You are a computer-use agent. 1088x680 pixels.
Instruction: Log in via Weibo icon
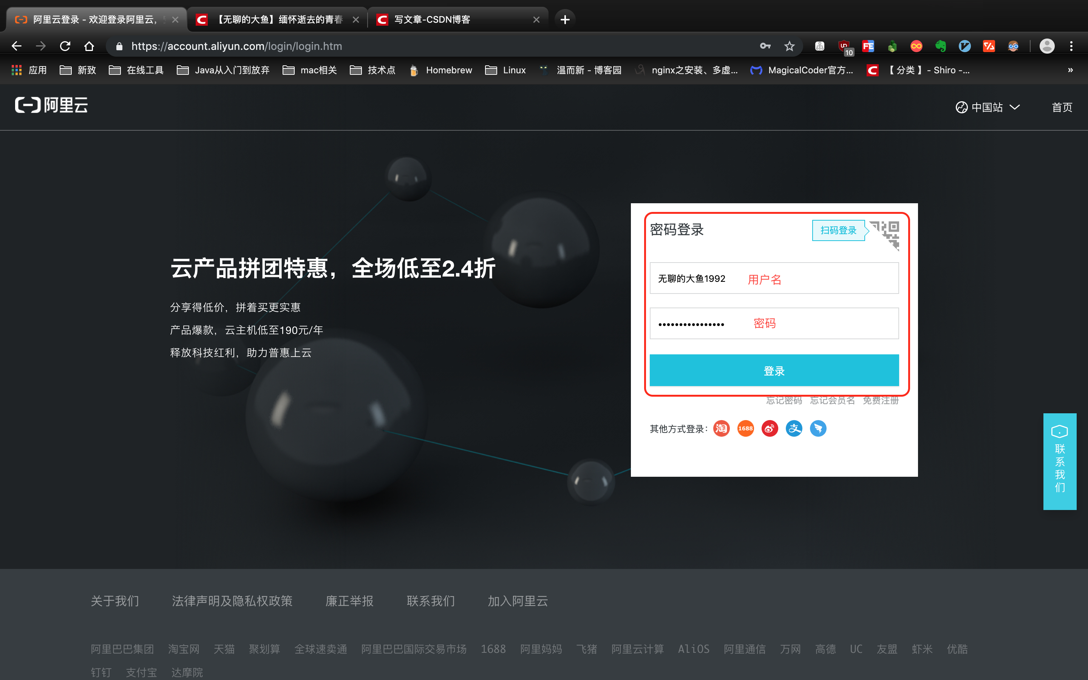coord(770,429)
